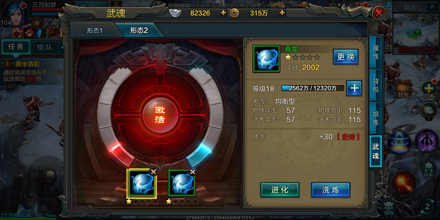Tap the 切换 switch icon
440x220 pixels.
tap(428, 89)
